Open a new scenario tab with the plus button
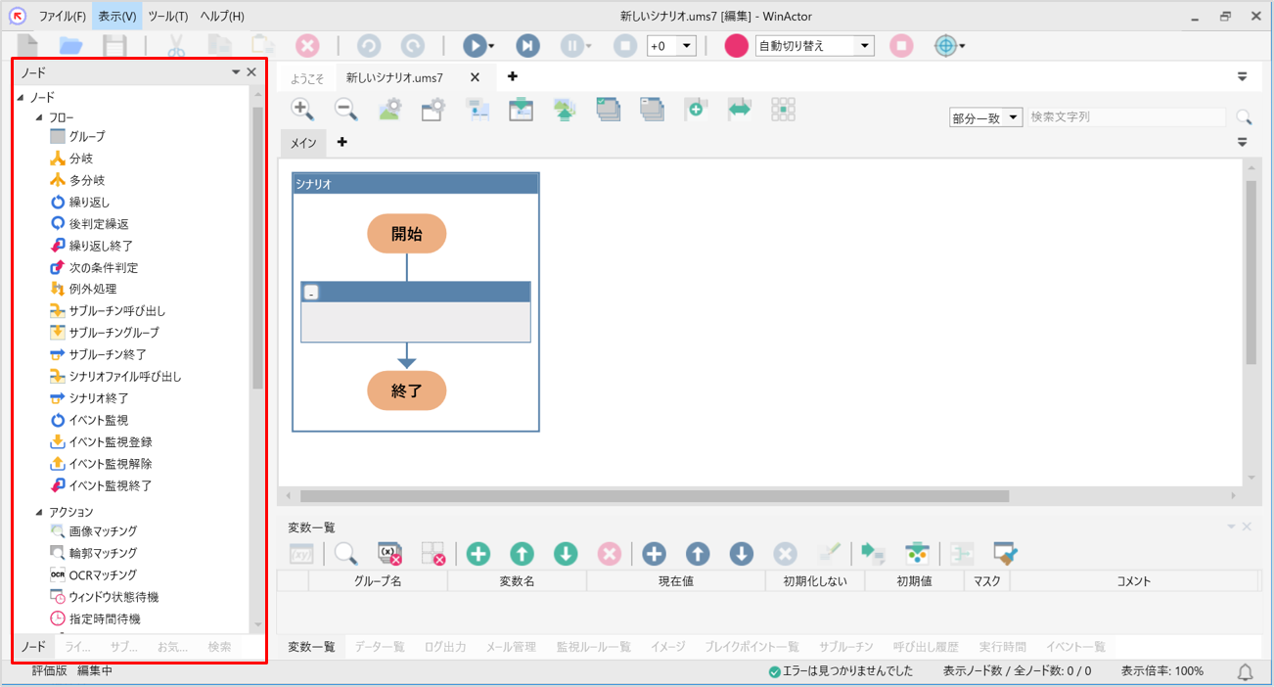Image resolution: width=1274 pixels, height=687 pixels. (512, 76)
